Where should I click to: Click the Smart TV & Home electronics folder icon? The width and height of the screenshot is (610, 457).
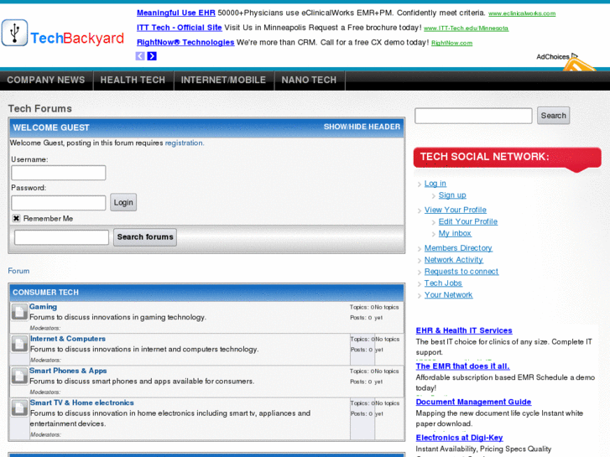(19, 408)
